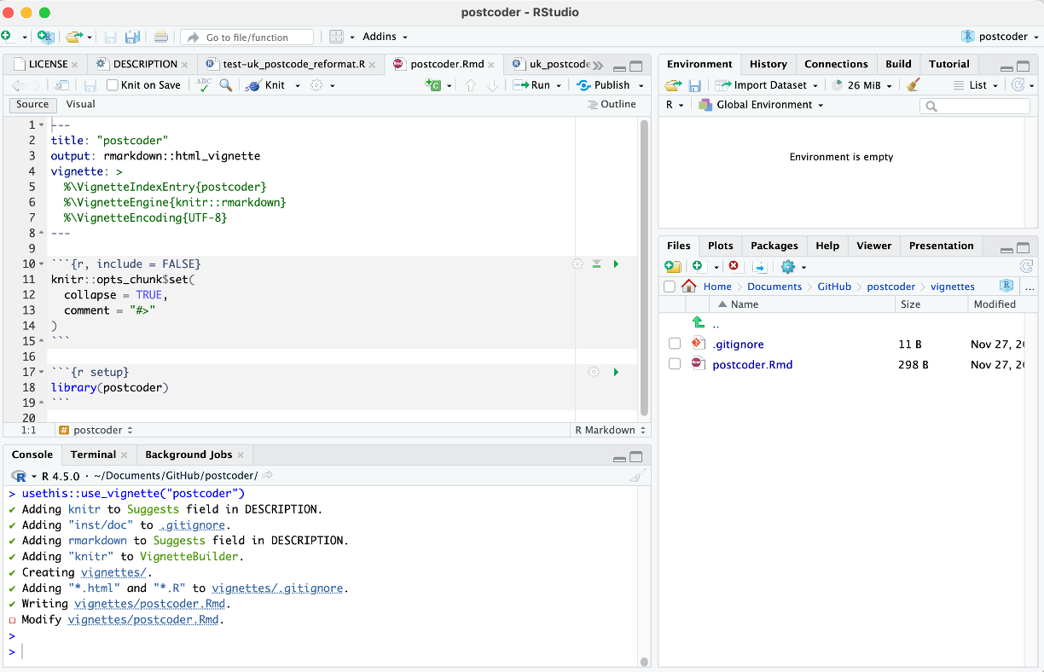Clear console with broom icon
Image resolution: width=1044 pixels, height=672 pixels.
pyautogui.click(x=635, y=476)
